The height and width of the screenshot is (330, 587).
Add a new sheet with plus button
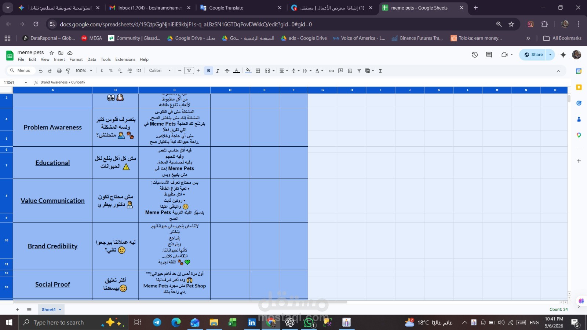pyautogui.click(x=17, y=310)
